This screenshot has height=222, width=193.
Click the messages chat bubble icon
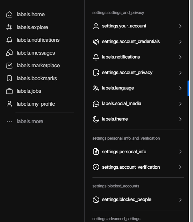(x=9, y=53)
